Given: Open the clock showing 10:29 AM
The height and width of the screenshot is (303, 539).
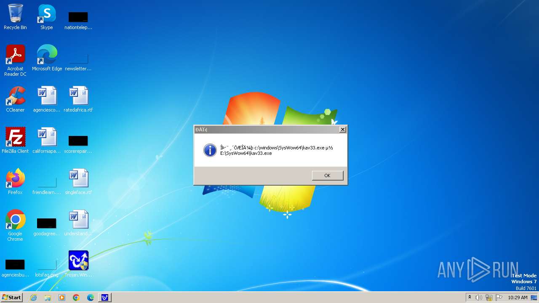Looking at the screenshot, I should pyautogui.click(x=518, y=298).
